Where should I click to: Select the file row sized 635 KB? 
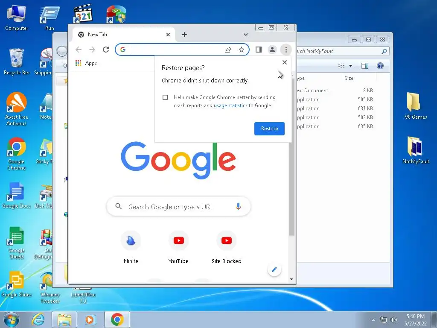(335, 126)
